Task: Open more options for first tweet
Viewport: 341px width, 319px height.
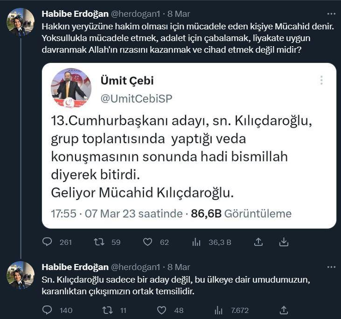Action: click(x=331, y=14)
